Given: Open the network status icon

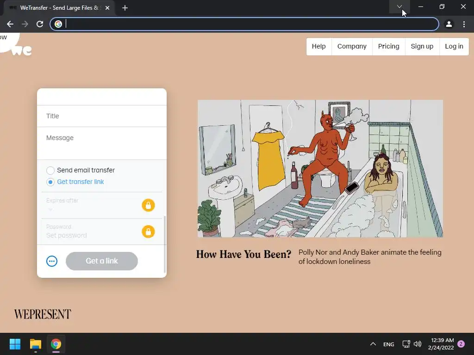Looking at the screenshot, I should pyautogui.click(x=406, y=344).
